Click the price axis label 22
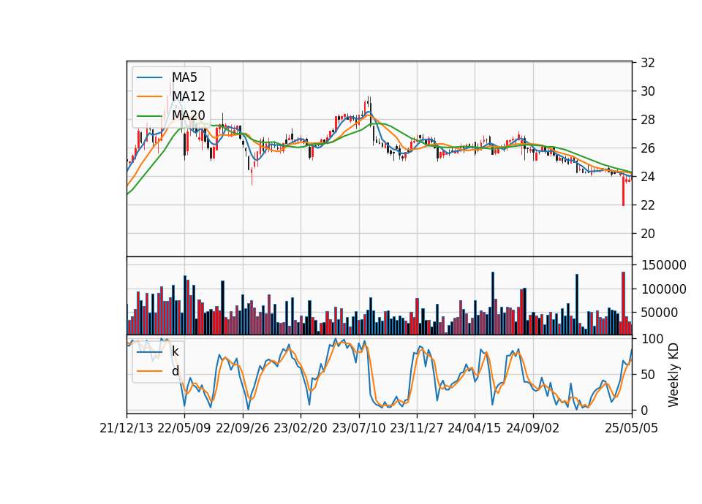 (x=647, y=205)
